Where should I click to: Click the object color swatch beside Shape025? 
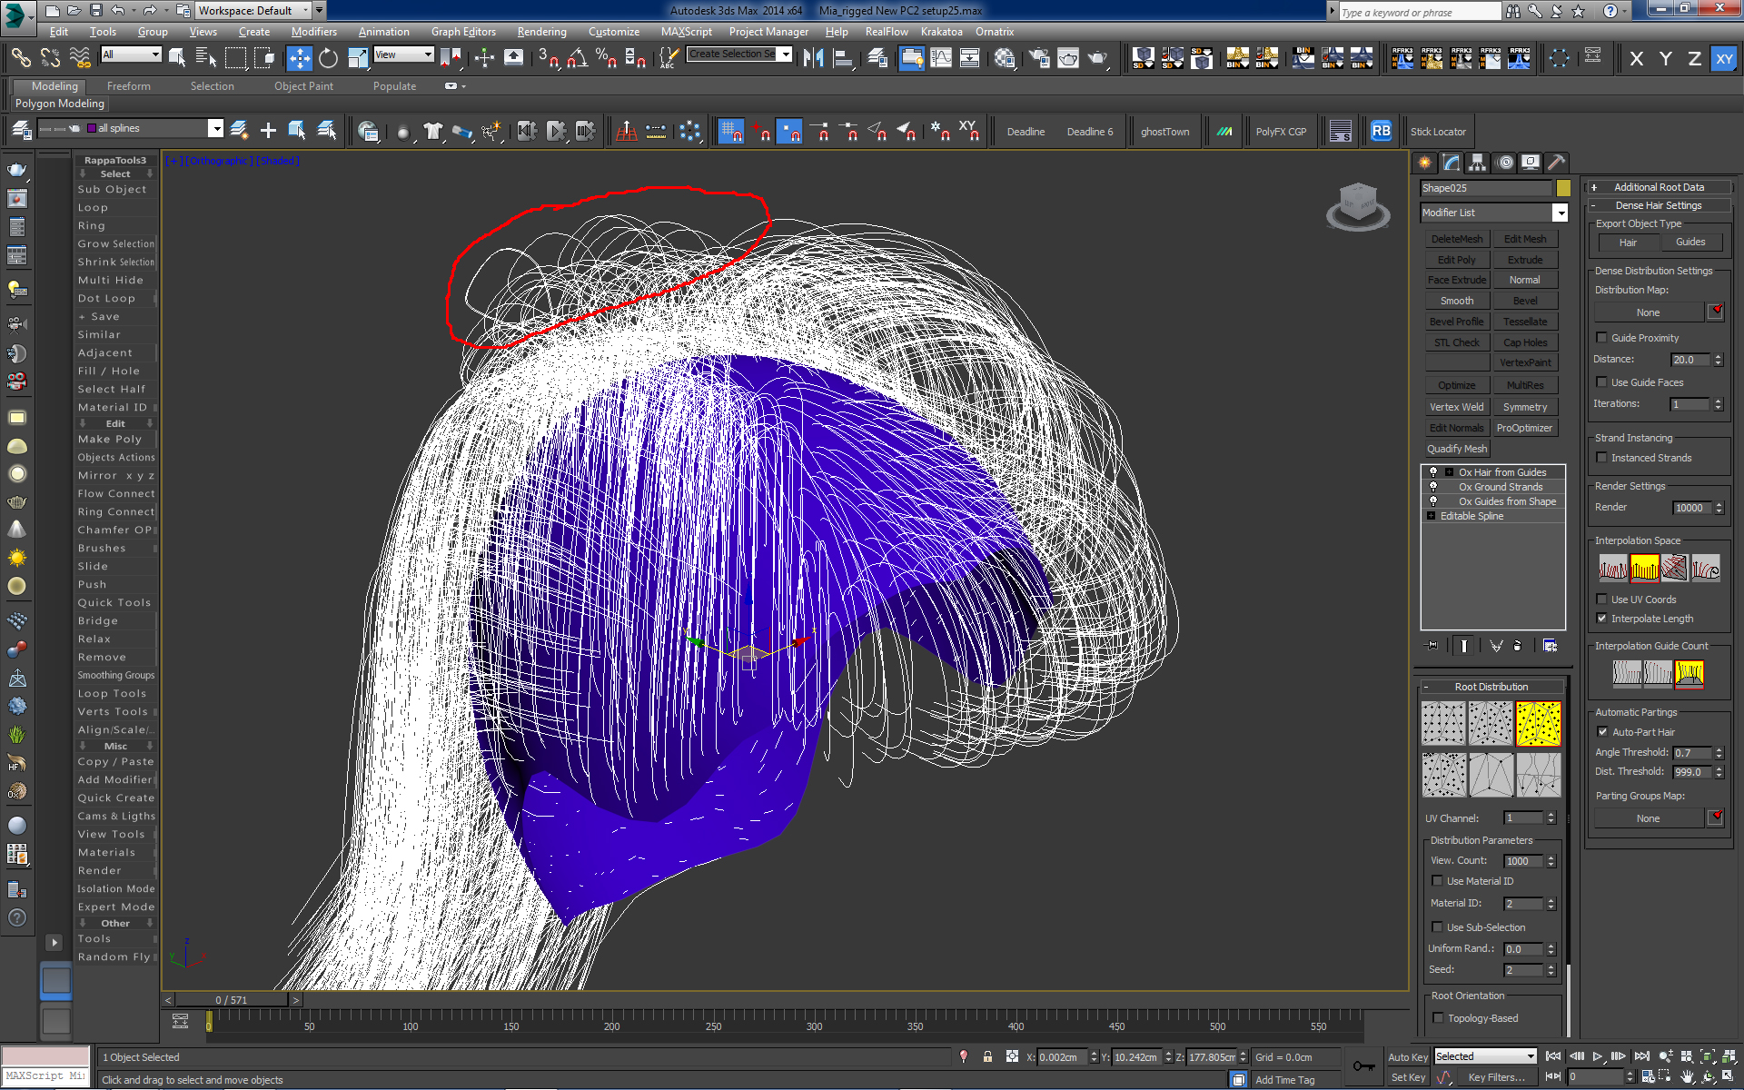(x=1563, y=188)
